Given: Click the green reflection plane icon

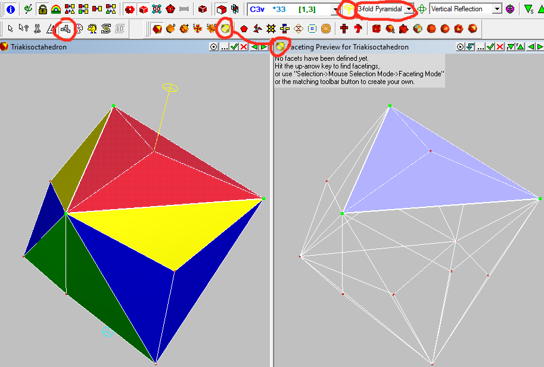Looking at the screenshot, I should 421,9.
